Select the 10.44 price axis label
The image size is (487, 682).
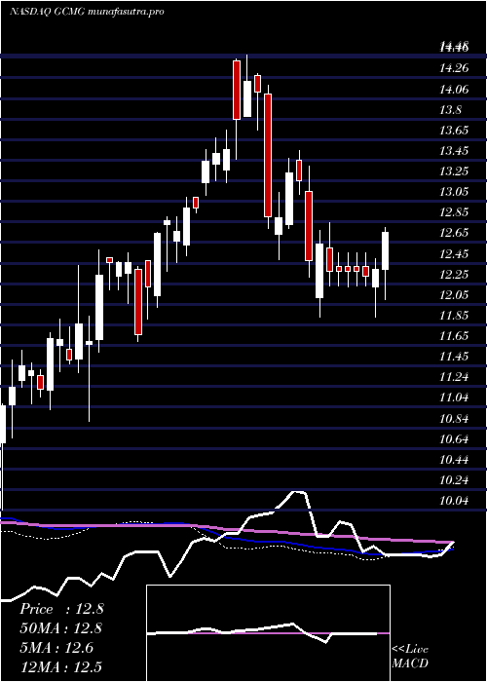point(455,460)
